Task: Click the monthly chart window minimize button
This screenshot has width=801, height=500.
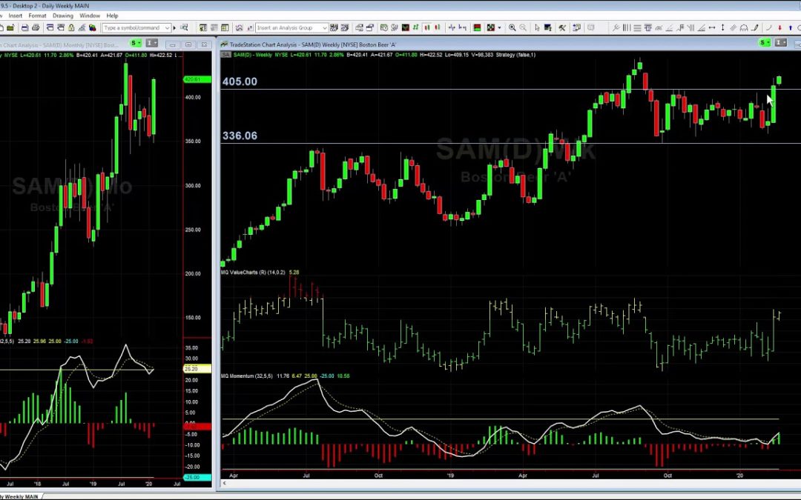Action: [173, 44]
